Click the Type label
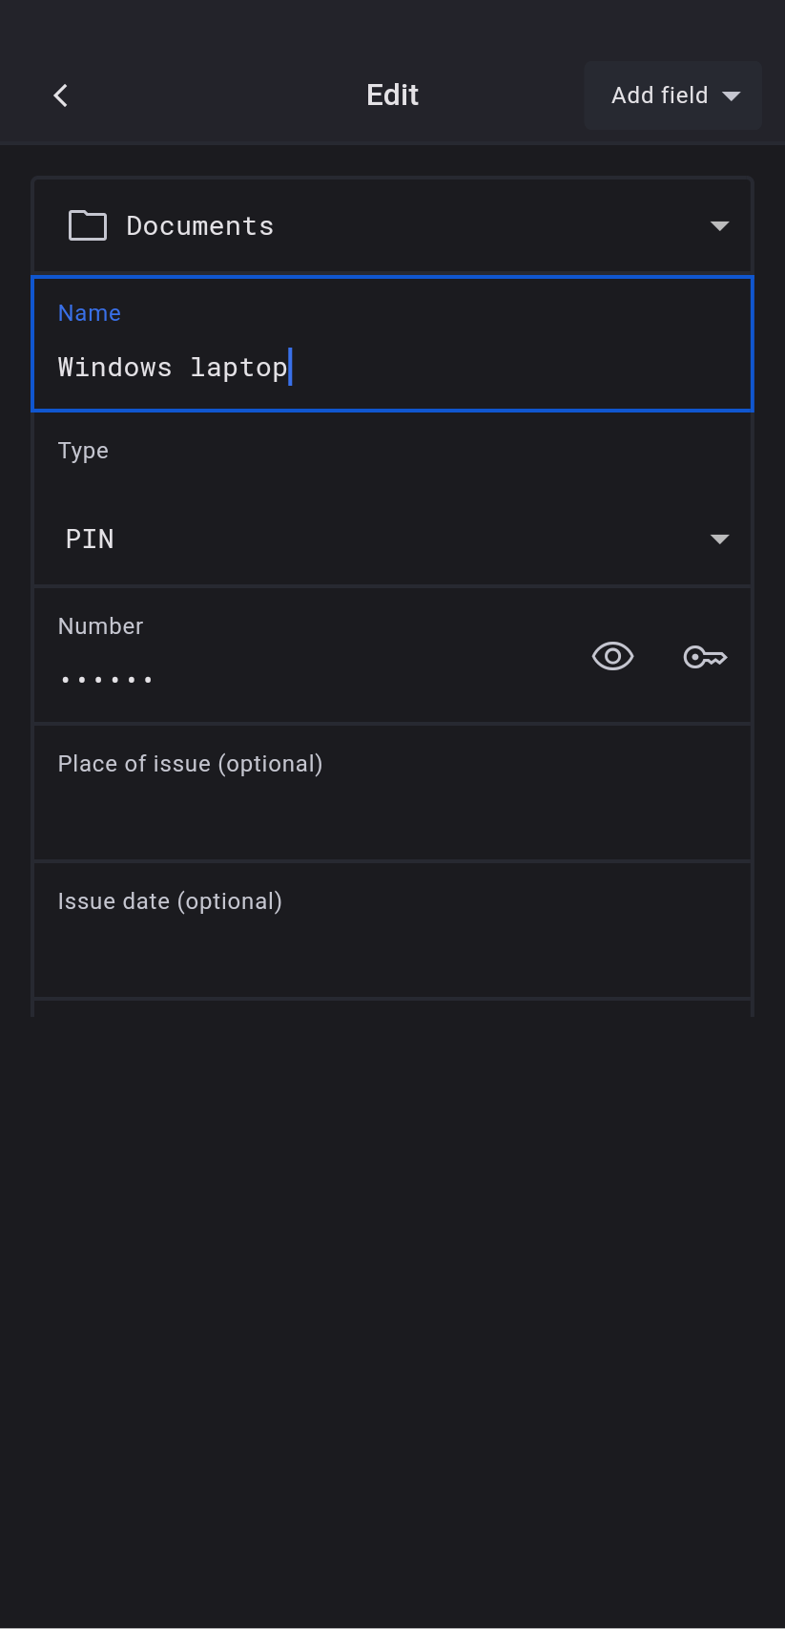Screen dimensions: 785x1629 click(83, 451)
